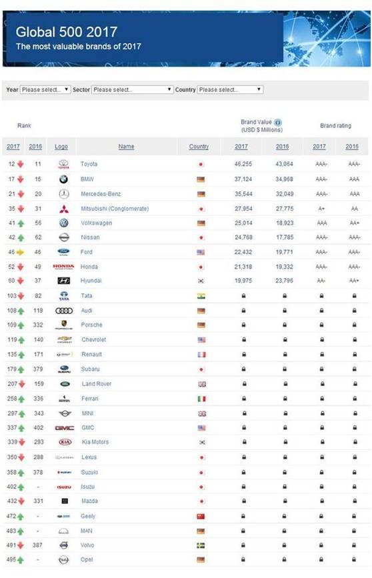Screen dimensions: 372x578
Task: Open the Country dropdown
Action: coord(230,89)
